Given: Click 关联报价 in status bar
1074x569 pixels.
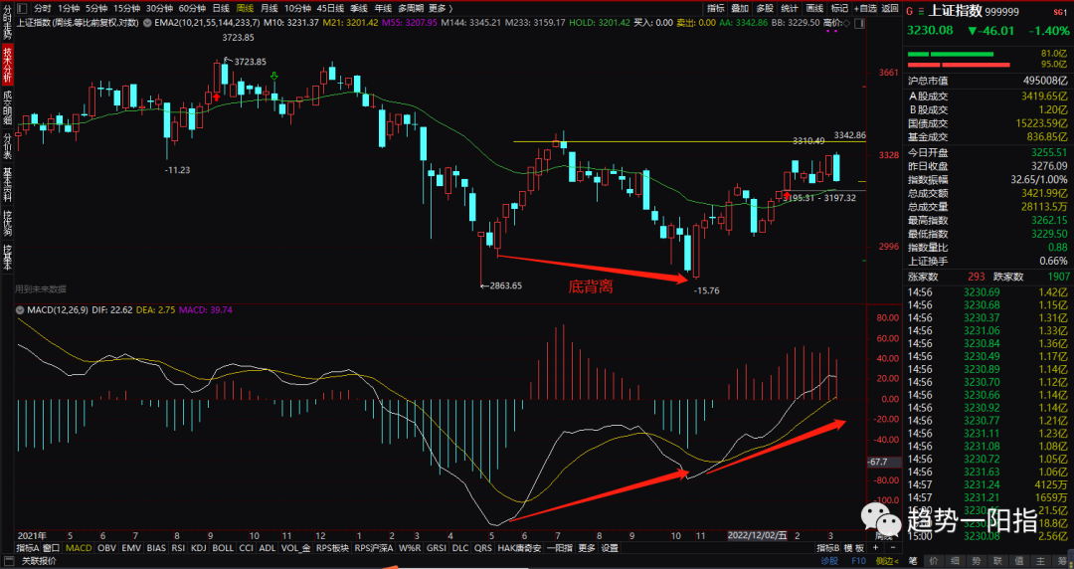Looking at the screenshot, I should 39,561.
